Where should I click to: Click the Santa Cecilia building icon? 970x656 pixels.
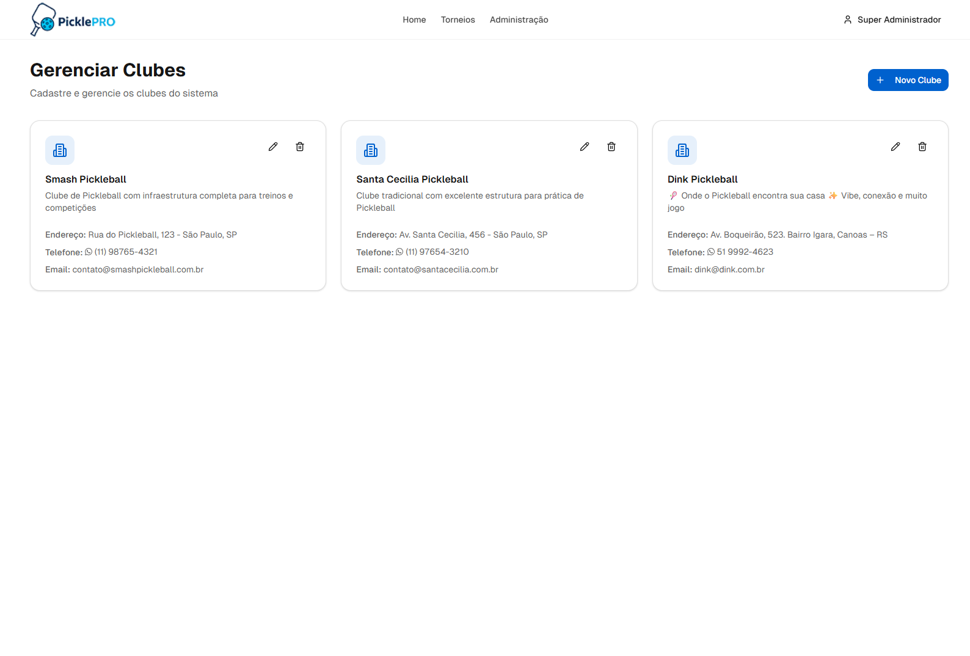pos(371,150)
